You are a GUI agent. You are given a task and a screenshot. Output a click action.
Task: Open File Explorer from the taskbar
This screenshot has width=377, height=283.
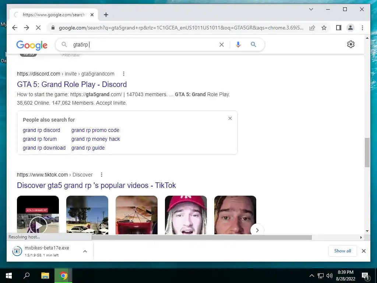coord(45,276)
